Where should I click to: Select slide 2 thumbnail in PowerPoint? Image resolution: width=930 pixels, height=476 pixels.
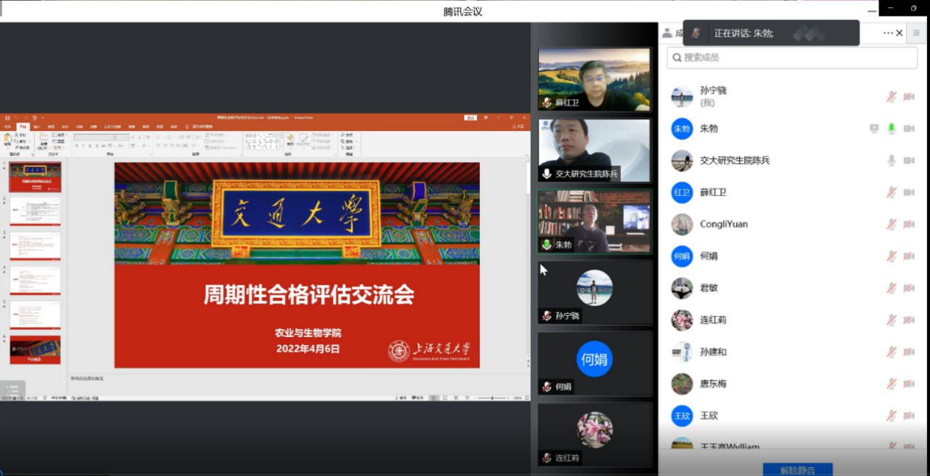tap(35, 211)
